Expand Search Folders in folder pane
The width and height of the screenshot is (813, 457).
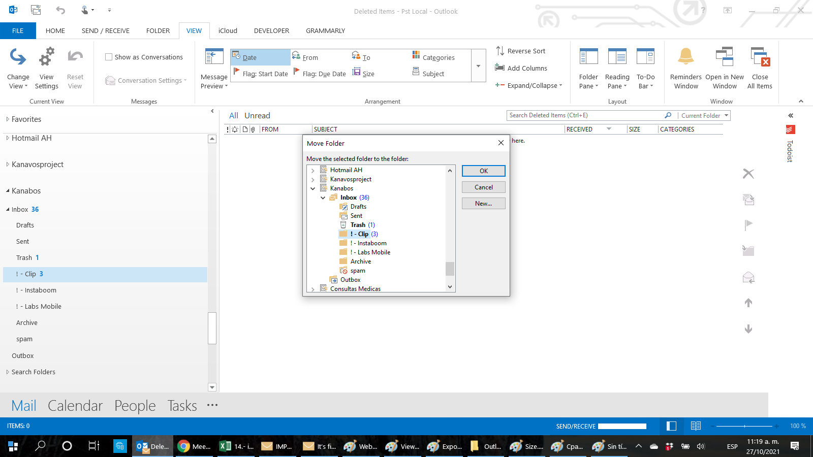coord(8,372)
